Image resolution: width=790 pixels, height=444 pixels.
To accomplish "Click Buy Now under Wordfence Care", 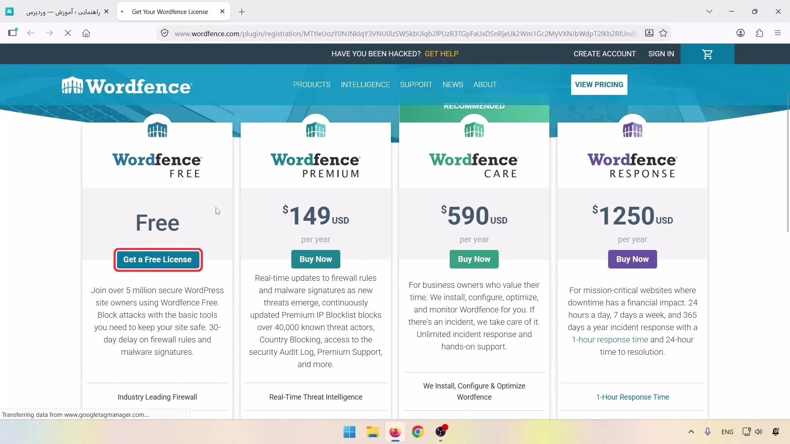I will pyautogui.click(x=474, y=259).
